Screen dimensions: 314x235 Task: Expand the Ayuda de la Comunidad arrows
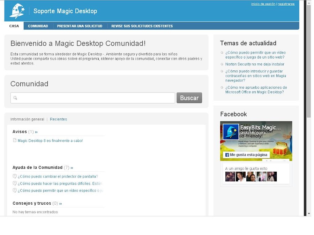click(x=72, y=168)
